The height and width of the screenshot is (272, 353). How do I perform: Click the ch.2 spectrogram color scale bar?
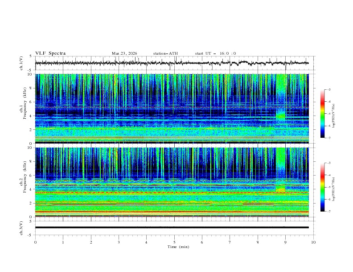click(322, 187)
